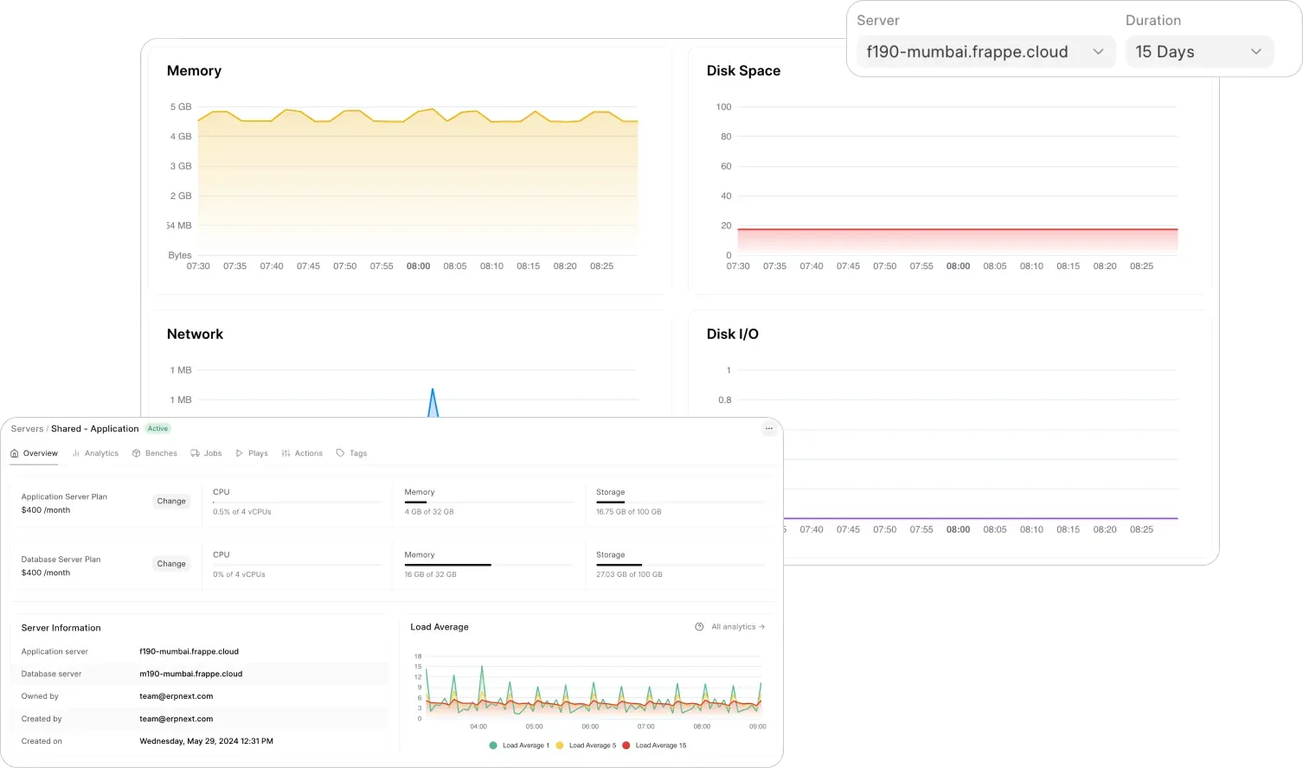Toggle the Load Average 15 legend
Image resolution: width=1303 pixels, height=768 pixels.
point(654,745)
